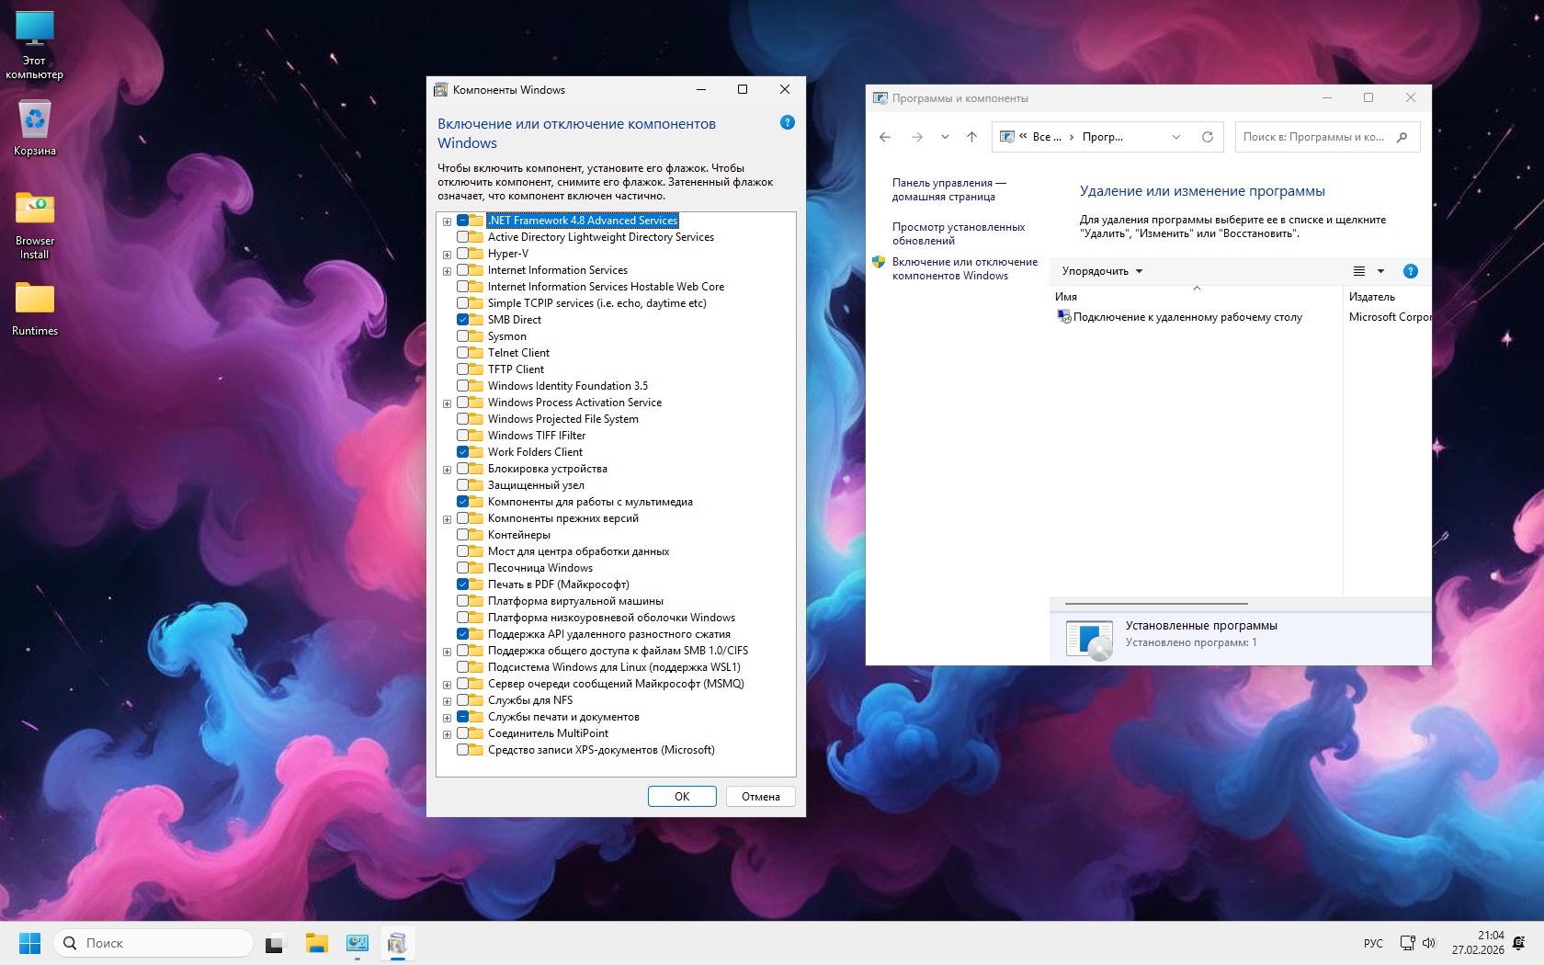Click the view layout icon in Programs toolbar
This screenshot has height=965, width=1544.
[x=1359, y=271]
